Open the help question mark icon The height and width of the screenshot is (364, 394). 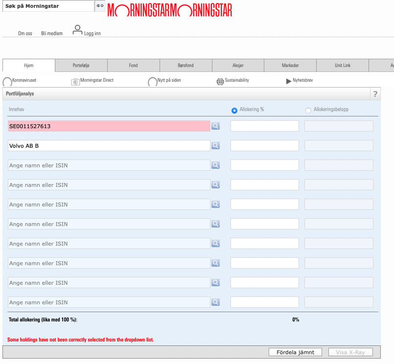click(x=375, y=94)
